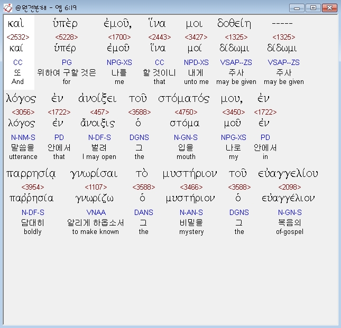Image resolution: width=341 pixels, height=328 pixels.
Task: Select the Greek word μυστήριον in the verse line
Action: pos(190,174)
